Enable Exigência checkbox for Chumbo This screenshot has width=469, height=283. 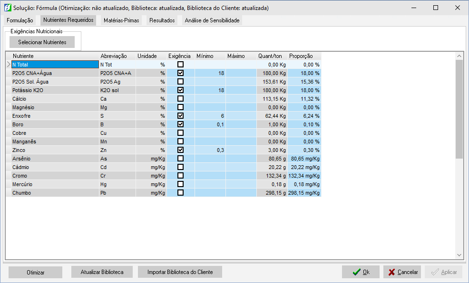[180, 193]
